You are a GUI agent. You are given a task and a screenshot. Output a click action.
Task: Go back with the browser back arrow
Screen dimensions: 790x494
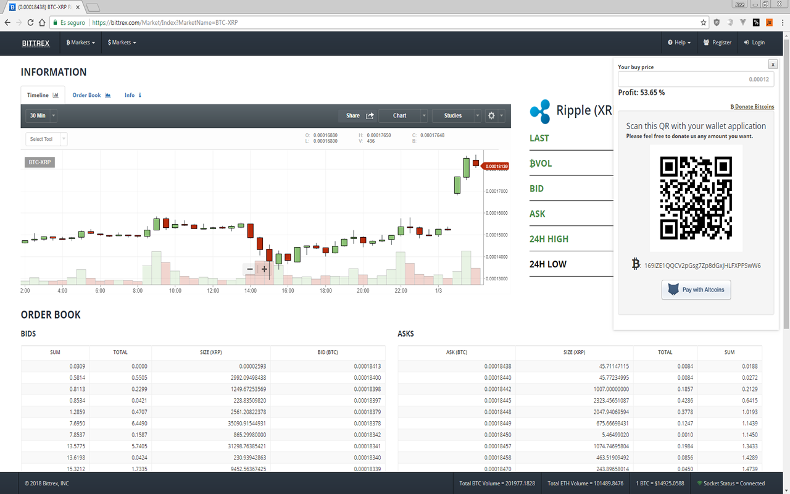(7, 22)
